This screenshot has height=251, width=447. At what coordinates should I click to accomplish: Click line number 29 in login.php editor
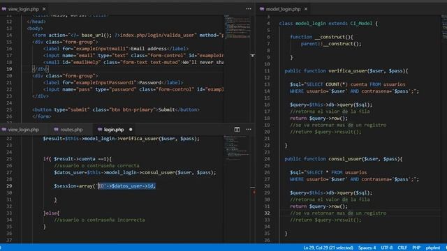click(9, 186)
